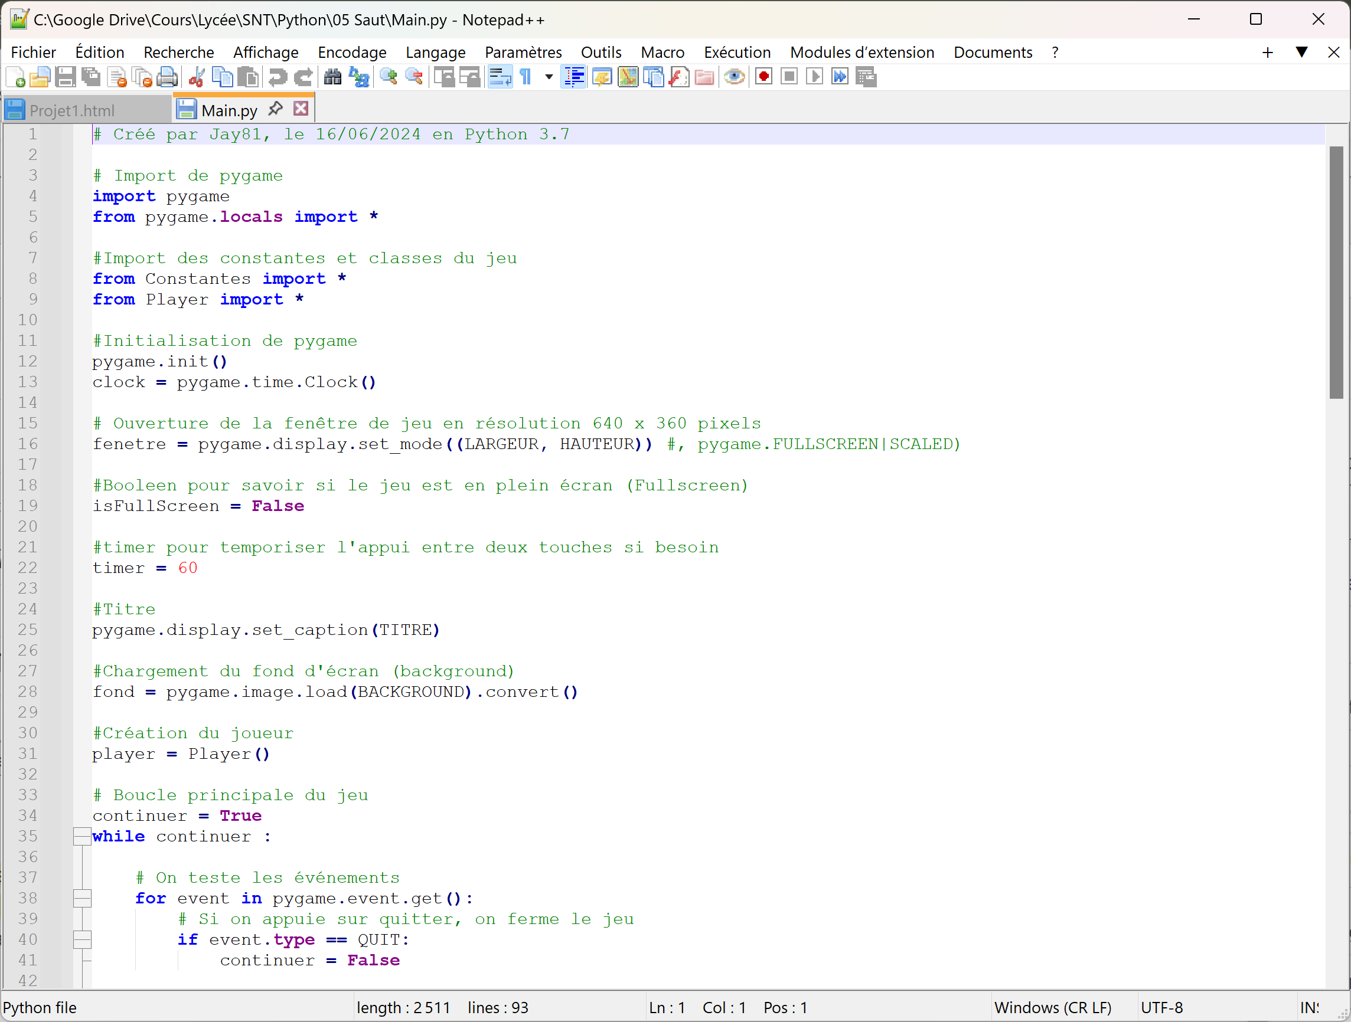Screen dimensions: 1351x1022
Task: Click the Undo arrow icon
Action: point(278,77)
